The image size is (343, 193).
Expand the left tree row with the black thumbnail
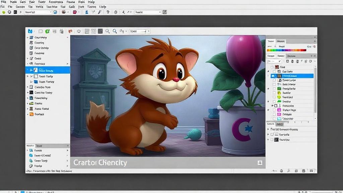27,92
